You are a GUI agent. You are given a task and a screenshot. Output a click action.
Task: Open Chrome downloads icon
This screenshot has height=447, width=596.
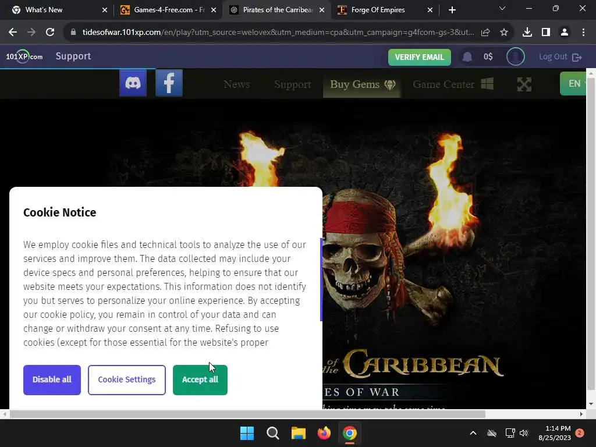[x=527, y=33]
